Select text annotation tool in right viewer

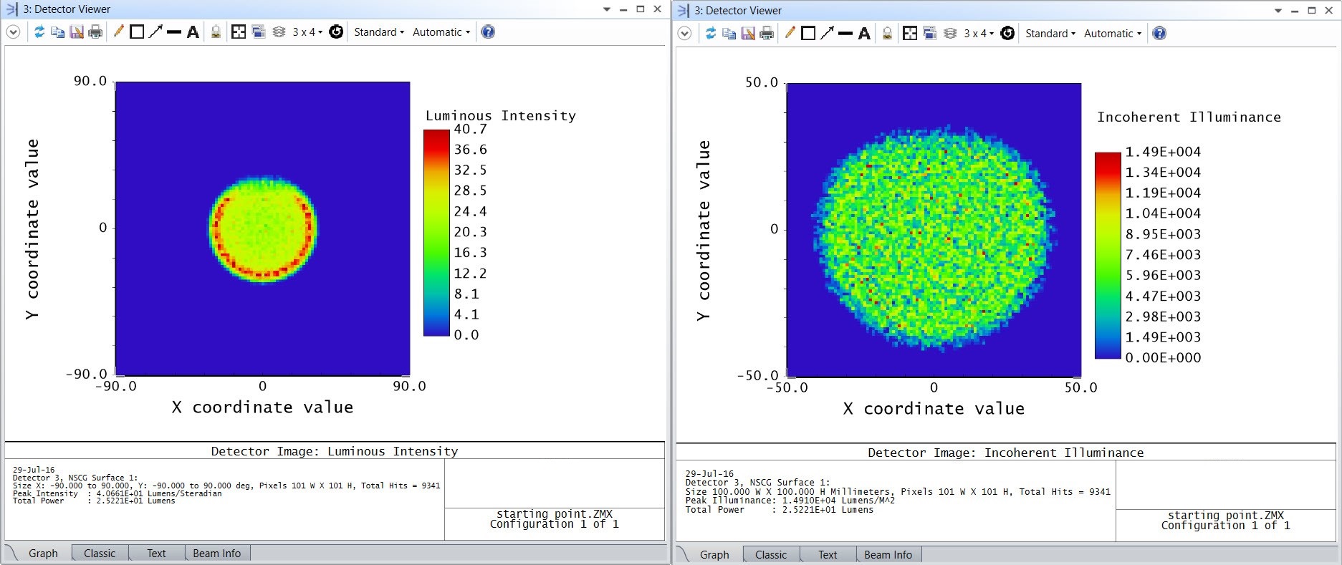click(x=864, y=34)
